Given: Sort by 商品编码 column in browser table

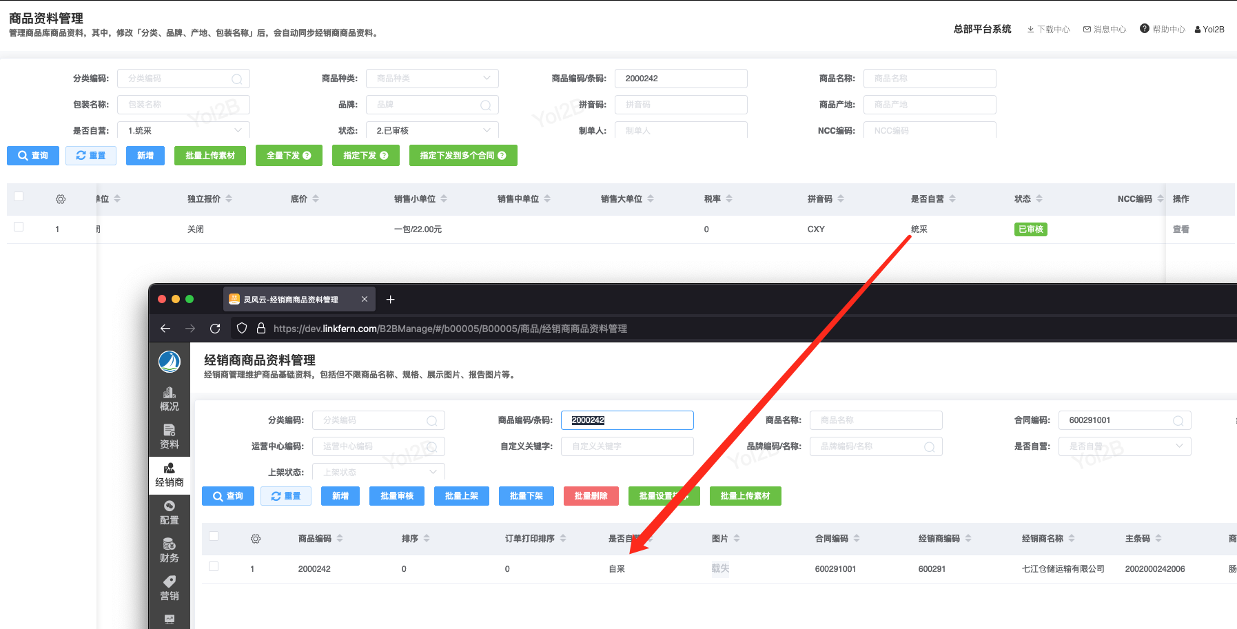Looking at the screenshot, I should [x=340, y=539].
